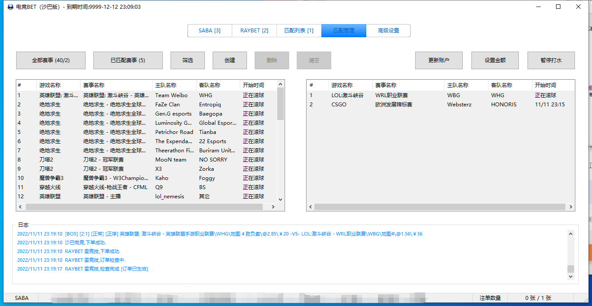Select the Websterz vs HONORIS CSGO row

point(439,105)
